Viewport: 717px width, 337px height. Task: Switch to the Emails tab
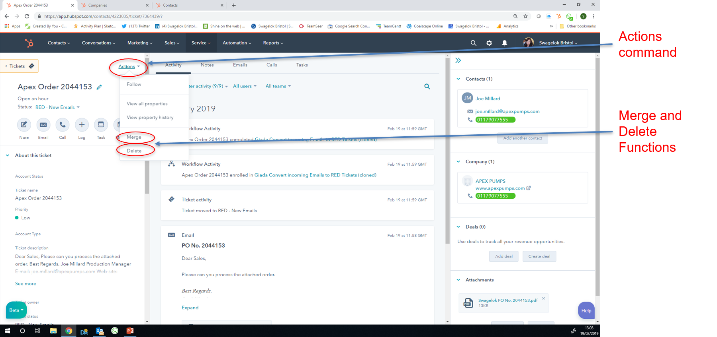(x=240, y=65)
